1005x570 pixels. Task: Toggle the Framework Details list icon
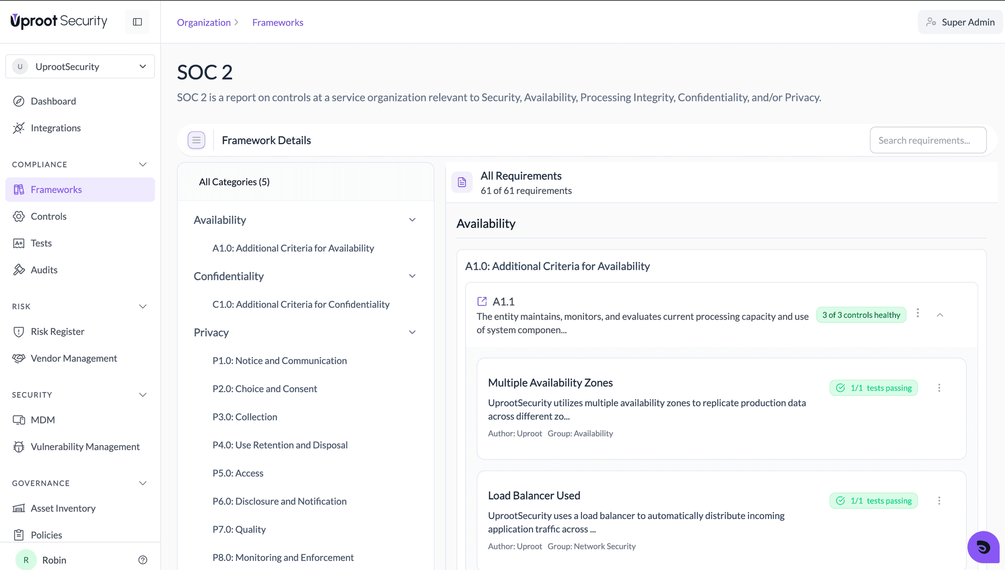coord(196,140)
